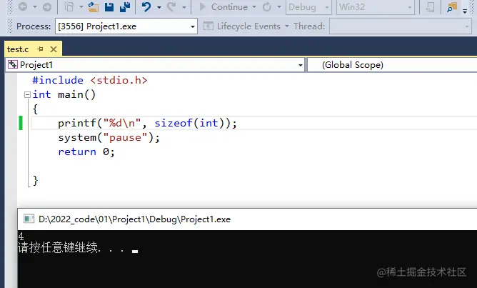Click the device/attach icon beside Win32

430,6
